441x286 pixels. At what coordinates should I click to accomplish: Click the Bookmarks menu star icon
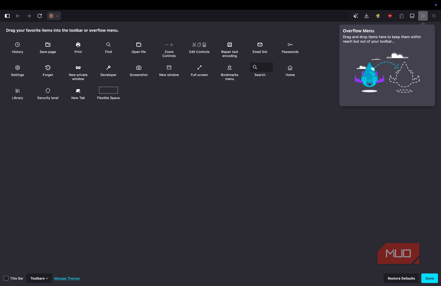pos(230,68)
